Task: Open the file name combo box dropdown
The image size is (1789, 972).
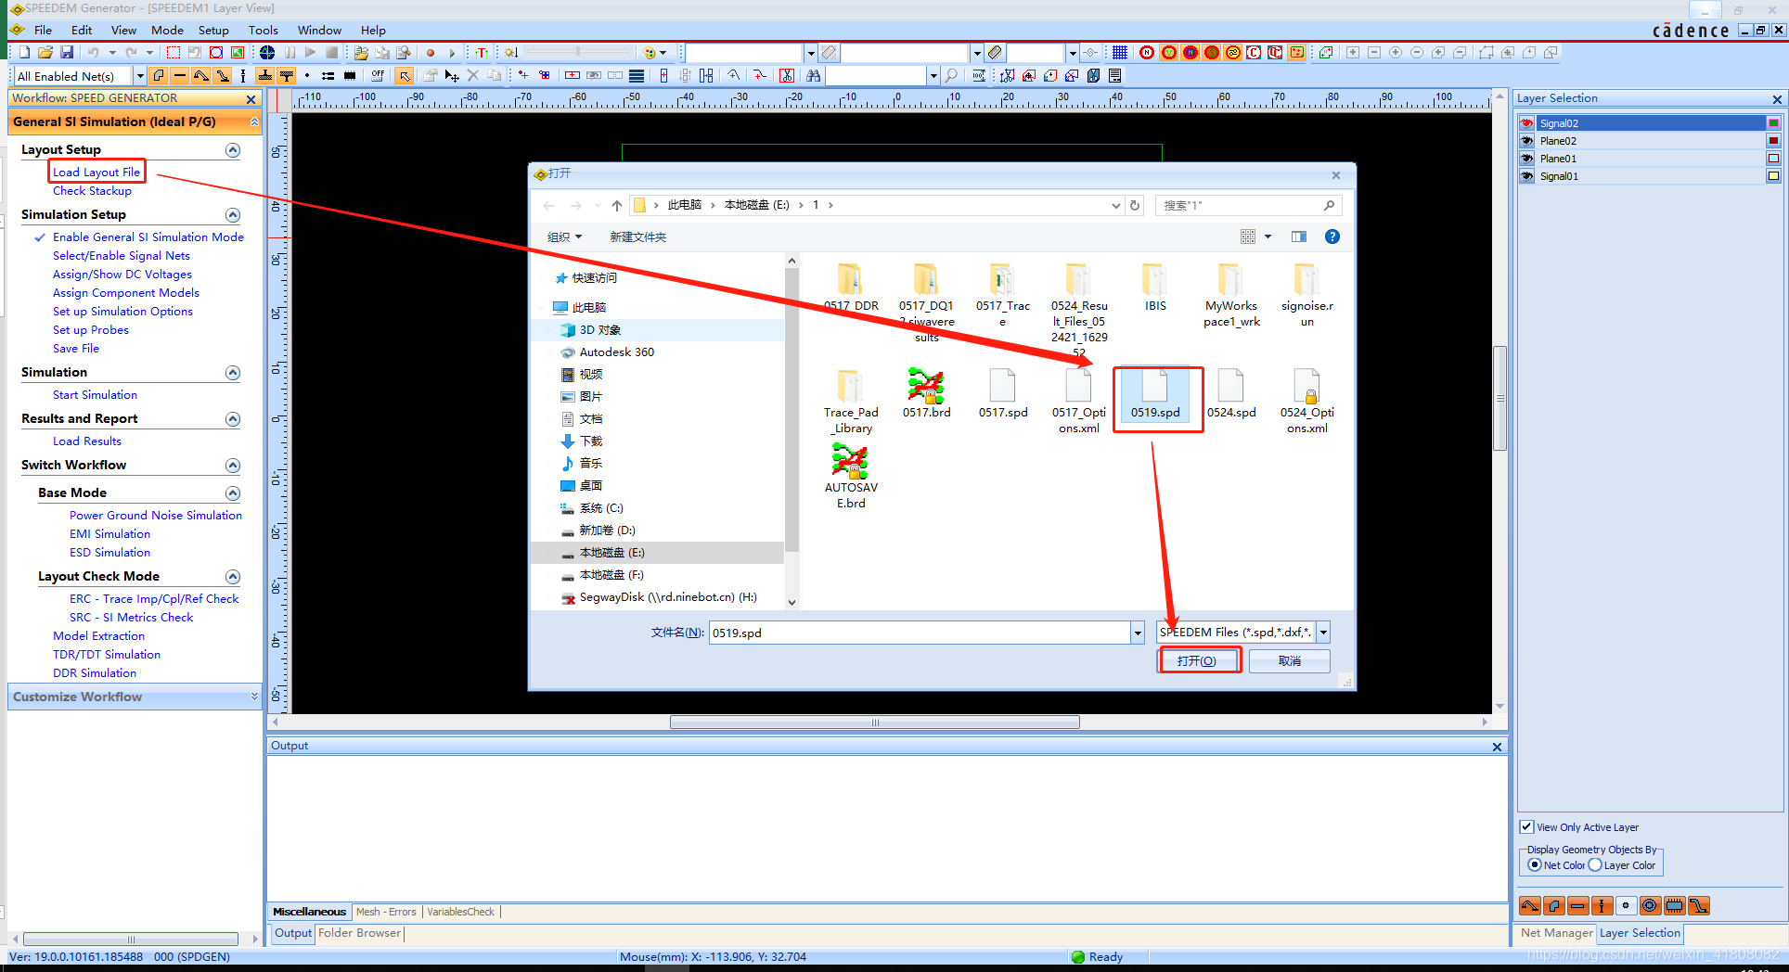Action: 1138,633
